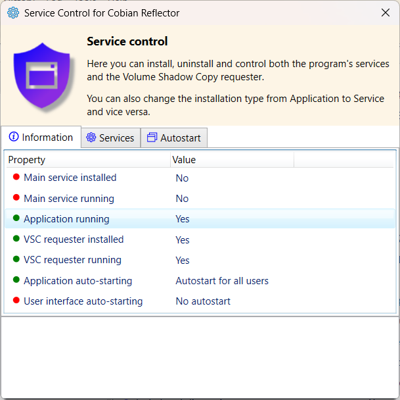This screenshot has height=400, width=400.
Task: Click green dot beside VSC requester running
Action: click(16, 259)
